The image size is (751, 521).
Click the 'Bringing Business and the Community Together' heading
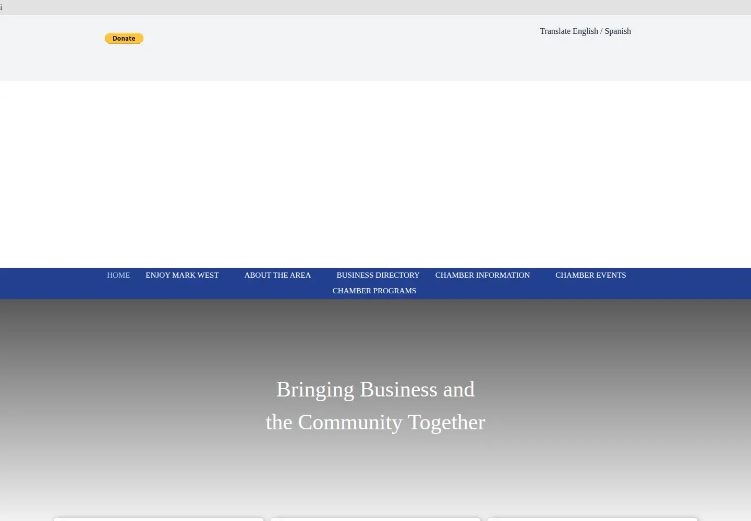tap(375, 406)
